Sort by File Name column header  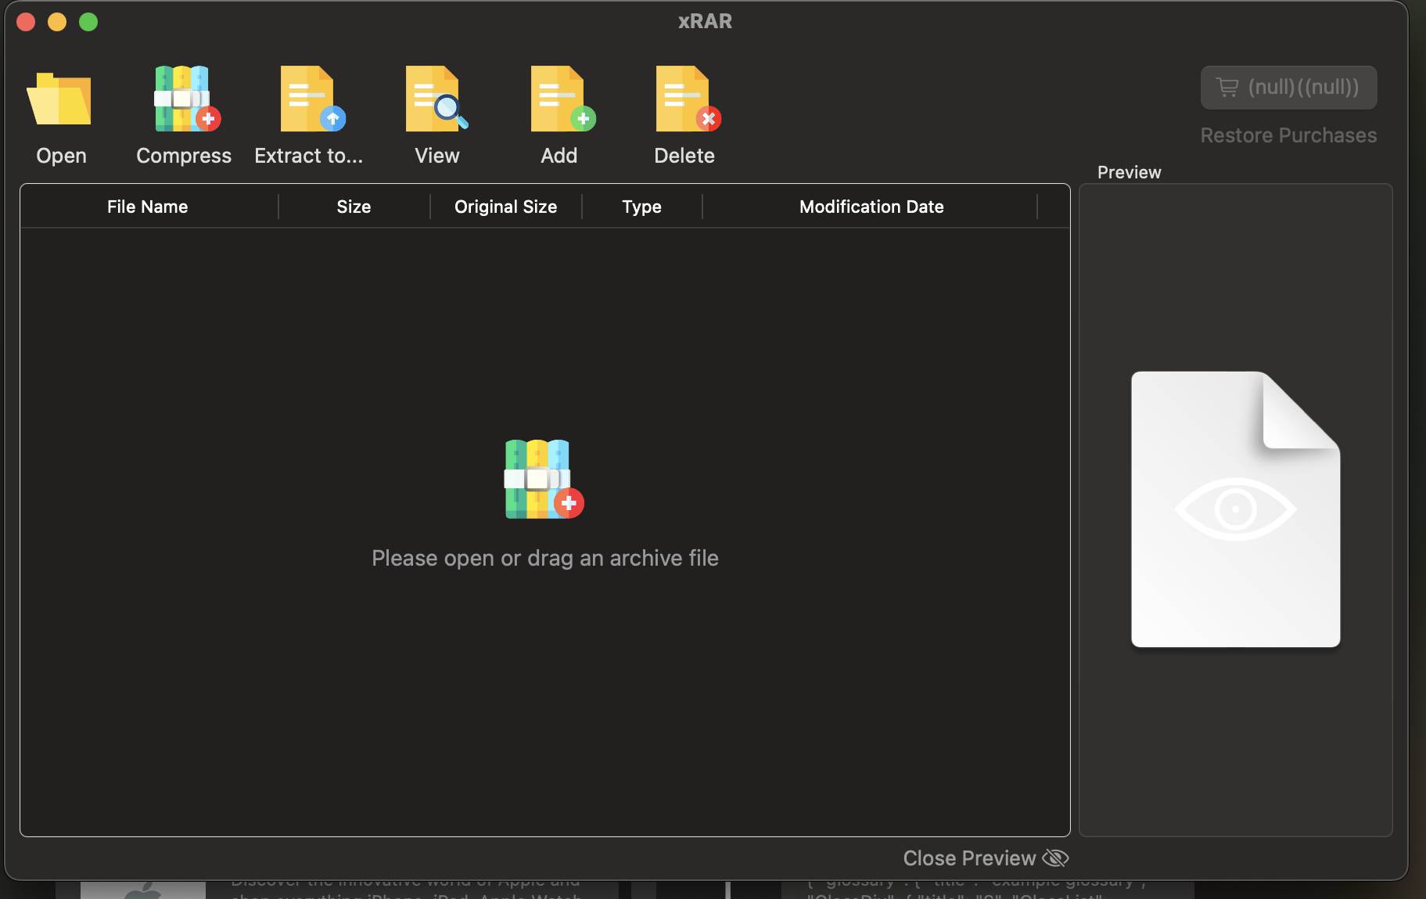coord(148,207)
